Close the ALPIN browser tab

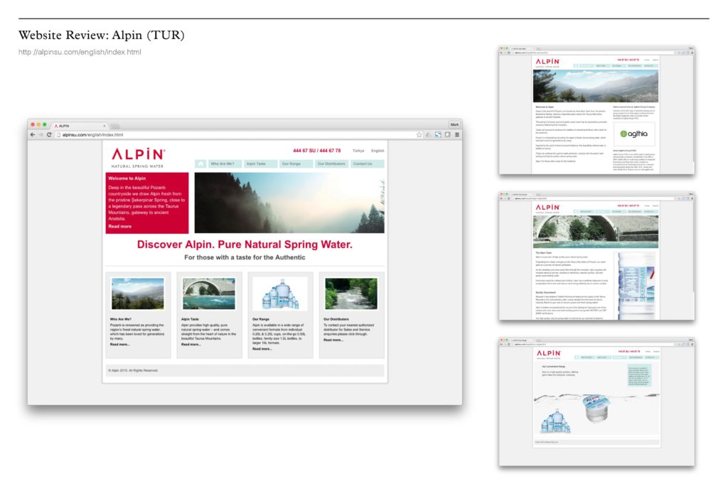coord(105,126)
